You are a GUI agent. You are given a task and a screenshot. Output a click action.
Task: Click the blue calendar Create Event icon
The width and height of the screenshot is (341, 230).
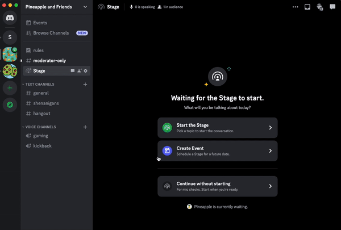(167, 150)
